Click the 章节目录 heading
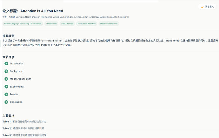 pos(8,57)
